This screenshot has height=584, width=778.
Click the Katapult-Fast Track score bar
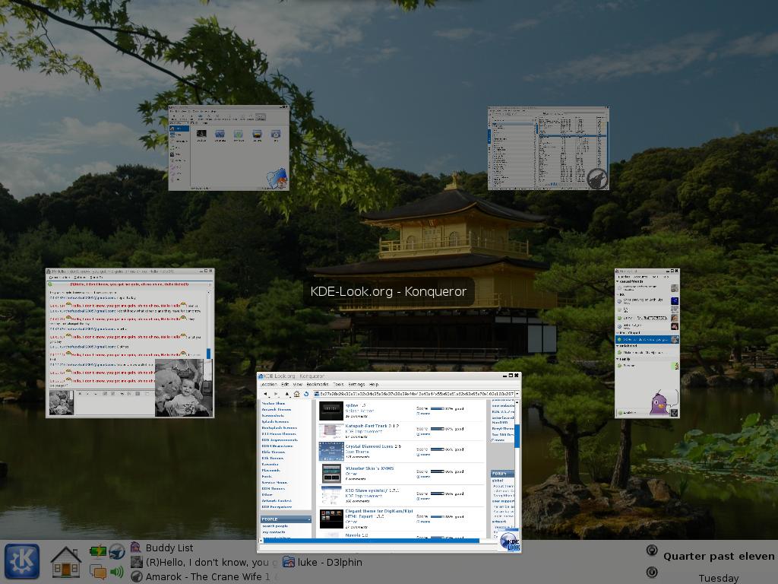[x=438, y=429]
